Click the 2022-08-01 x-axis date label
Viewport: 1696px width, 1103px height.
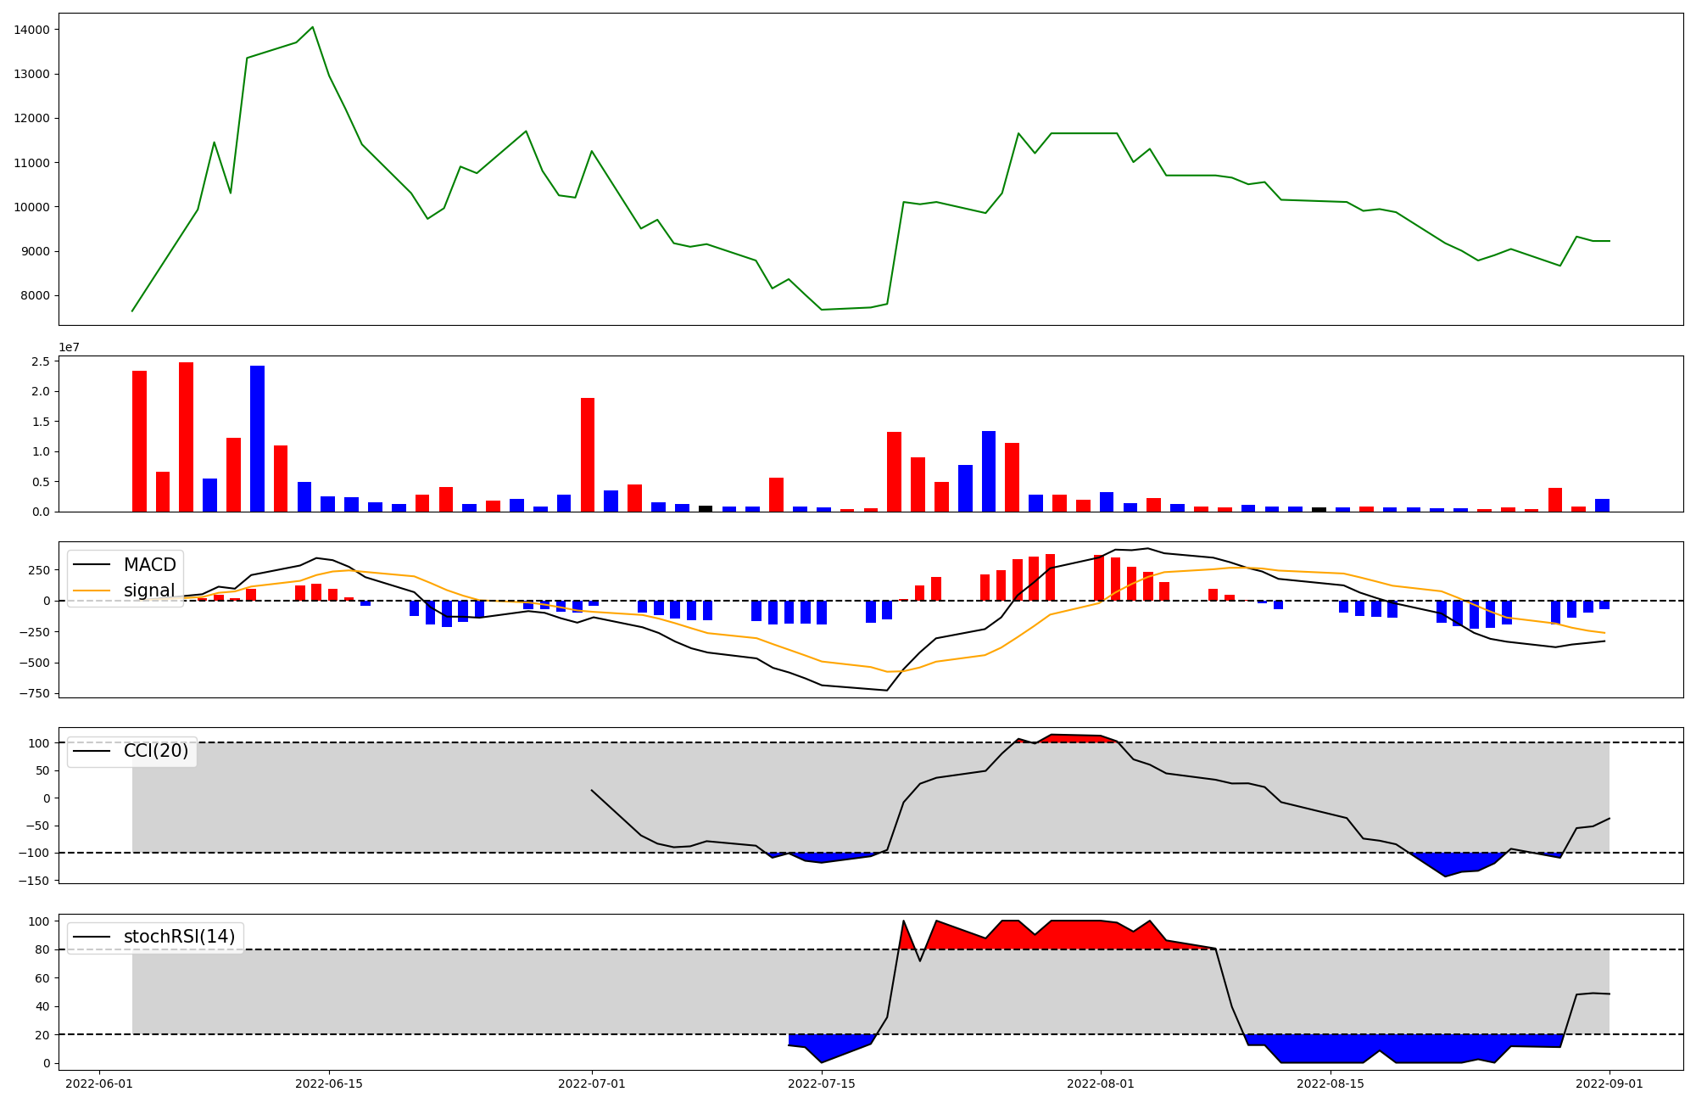tap(1101, 1083)
